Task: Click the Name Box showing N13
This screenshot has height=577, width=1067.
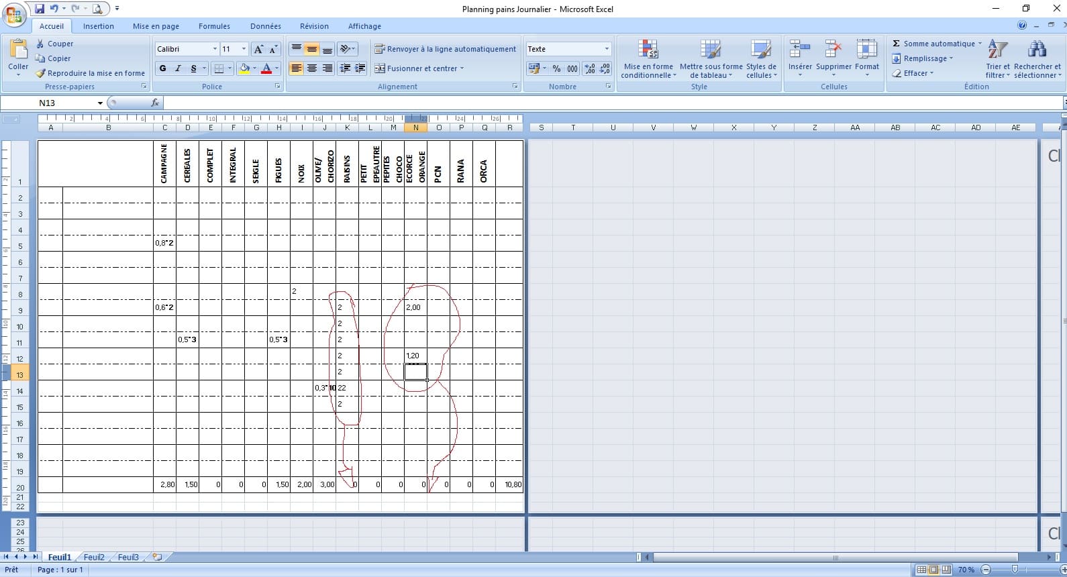Action: pyautogui.click(x=47, y=103)
